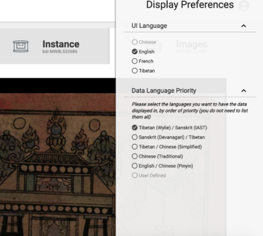
Task: Choose Tibetan / Chinese (Simplified) option
Action: 134,147
